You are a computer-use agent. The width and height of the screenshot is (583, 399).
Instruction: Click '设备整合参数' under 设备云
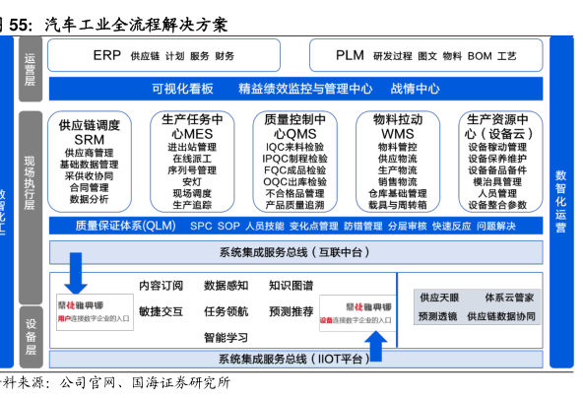497,205
